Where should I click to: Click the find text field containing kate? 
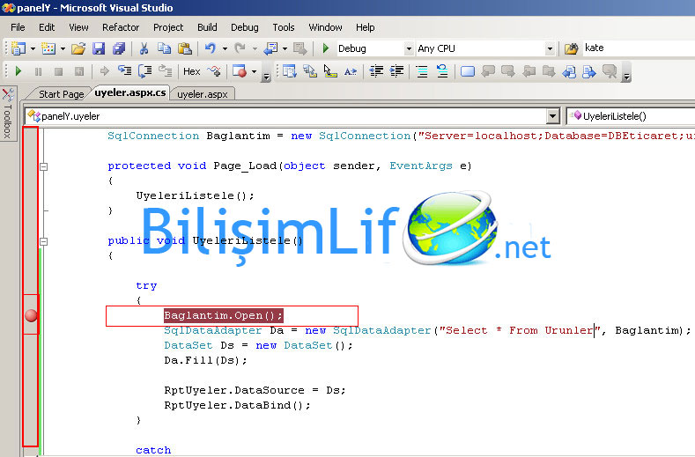(639, 48)
